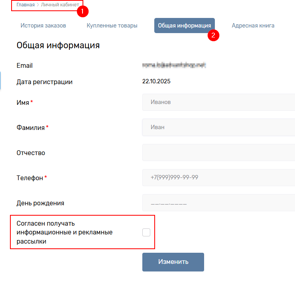Click the Телефон number field

pos(218,177)
